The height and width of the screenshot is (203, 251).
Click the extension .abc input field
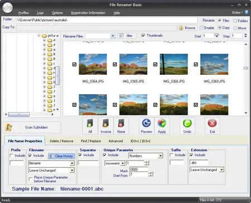tap(199, 162)
